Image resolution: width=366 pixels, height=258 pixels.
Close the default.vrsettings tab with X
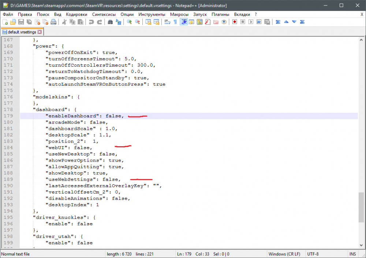pos(40,32)
